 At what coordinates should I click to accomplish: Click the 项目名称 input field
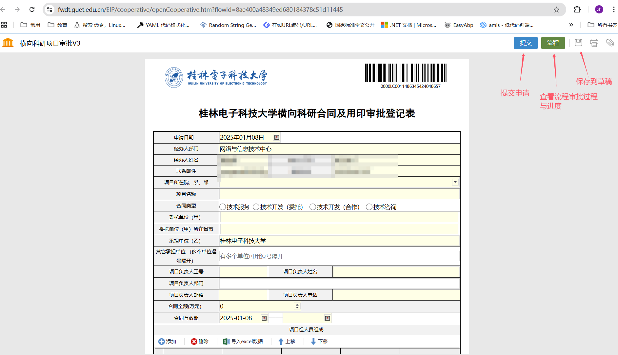point(339,194)
